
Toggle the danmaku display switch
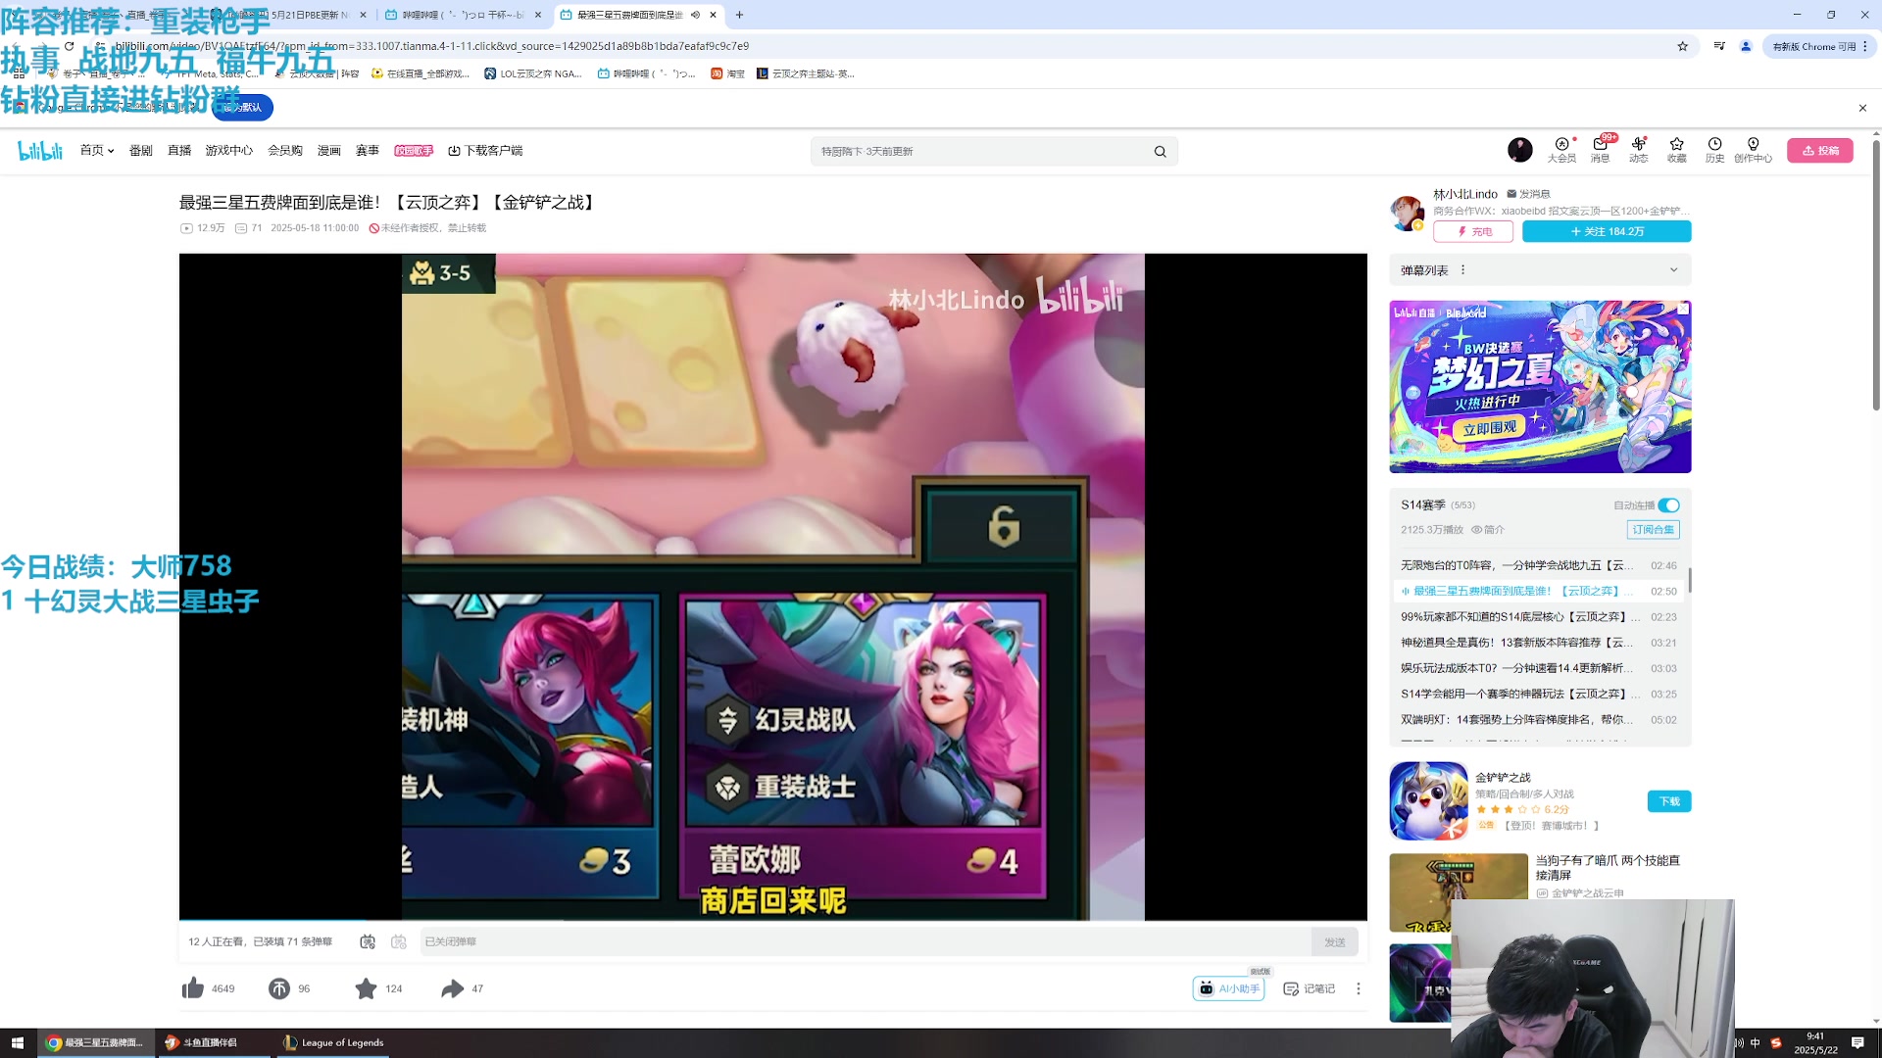coord(368,941)
